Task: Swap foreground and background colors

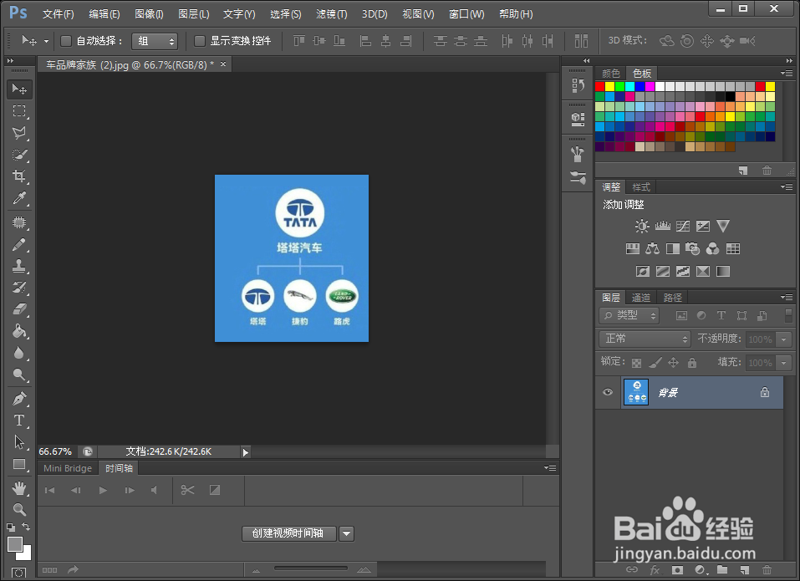Action: (26, 527)
